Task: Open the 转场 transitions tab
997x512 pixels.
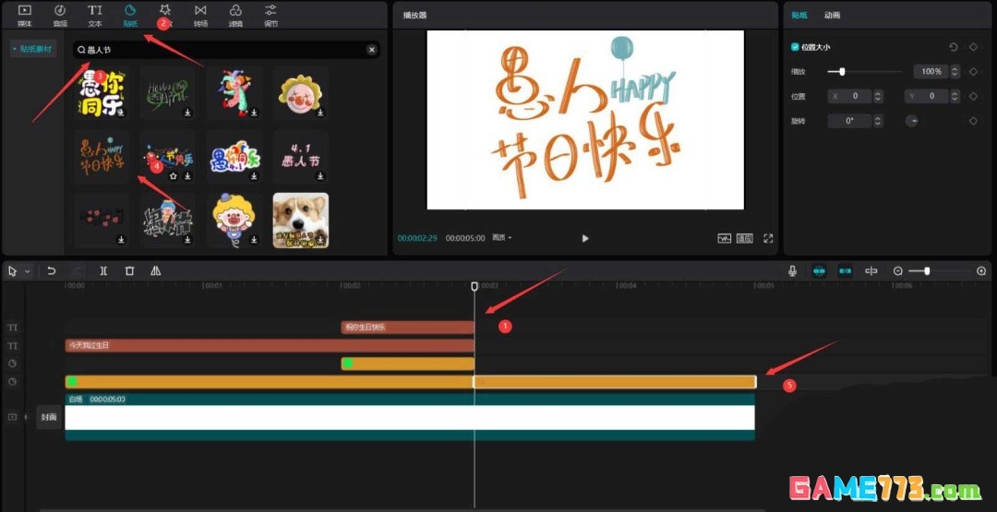Action: point(200,16)
